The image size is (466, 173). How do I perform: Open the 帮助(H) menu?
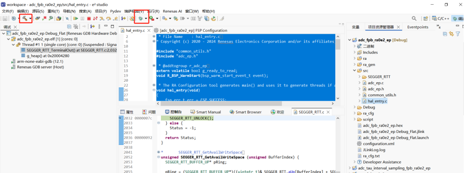point(208,11)
